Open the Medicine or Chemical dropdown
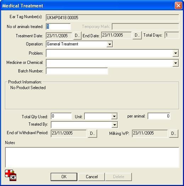Viewport: 184px width, 186px height. click(175, 63)
